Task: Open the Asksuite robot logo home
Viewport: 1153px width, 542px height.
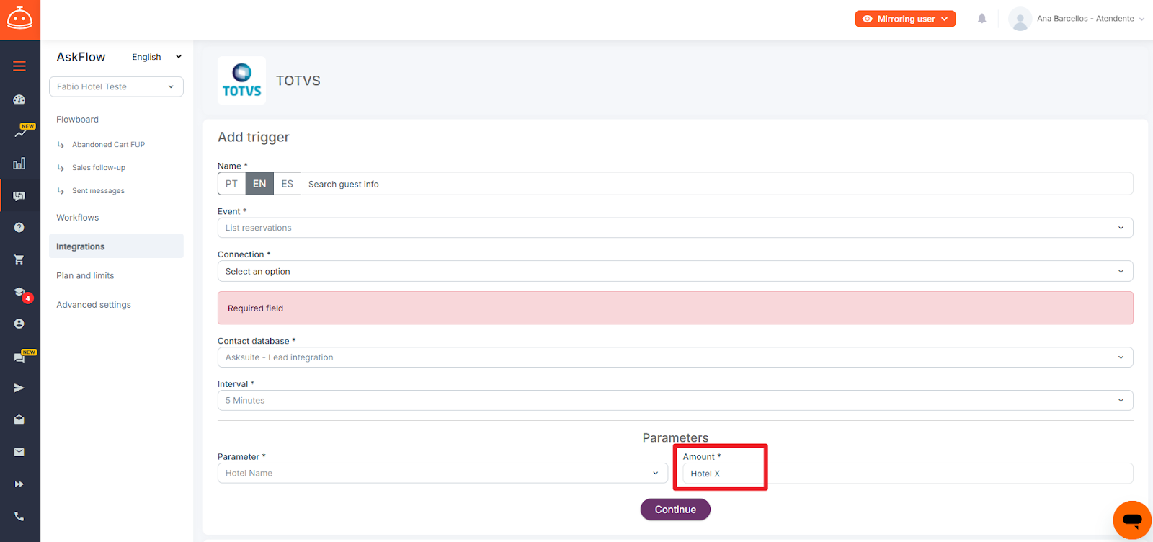Action: coord(19,19)
